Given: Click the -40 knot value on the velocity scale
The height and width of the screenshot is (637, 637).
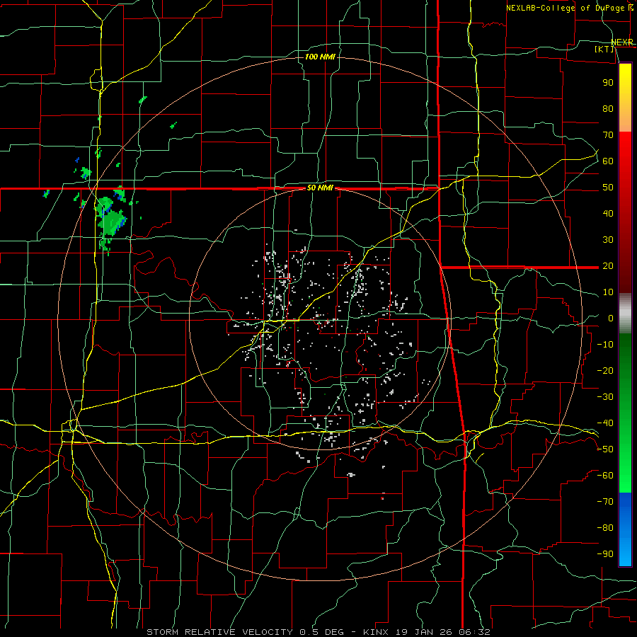Looking at the screenshot, I should [605, 423].
